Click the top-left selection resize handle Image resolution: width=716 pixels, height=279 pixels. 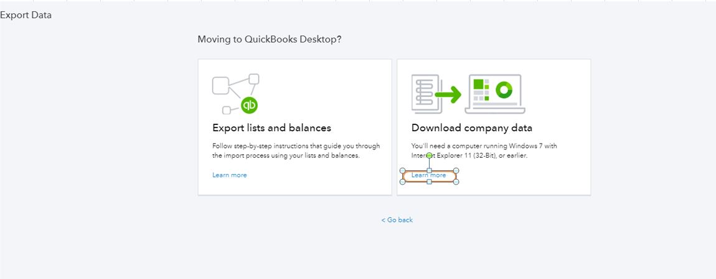[402, 170]
